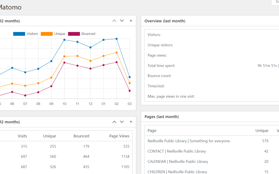Click the Unique legend label
Viewport: 279px width, 174px height.
click(x=60, y=34)
